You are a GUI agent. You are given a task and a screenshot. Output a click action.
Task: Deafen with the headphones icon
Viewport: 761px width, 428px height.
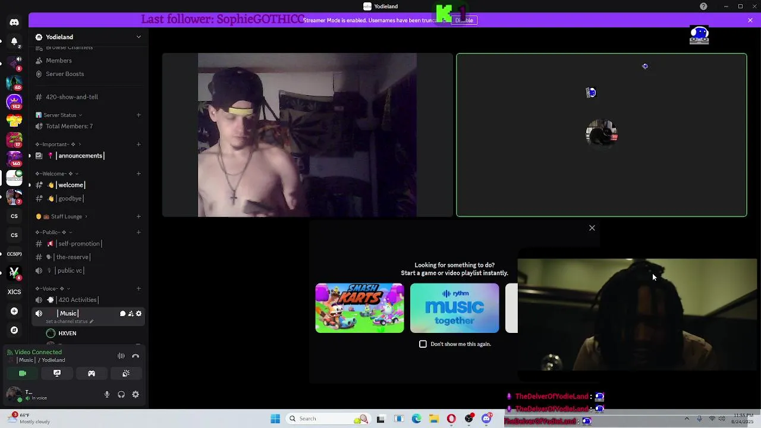click(121, 394)
